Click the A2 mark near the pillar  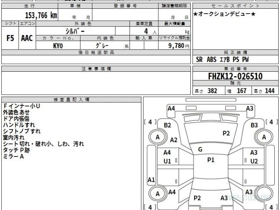(x=174, y=140)
